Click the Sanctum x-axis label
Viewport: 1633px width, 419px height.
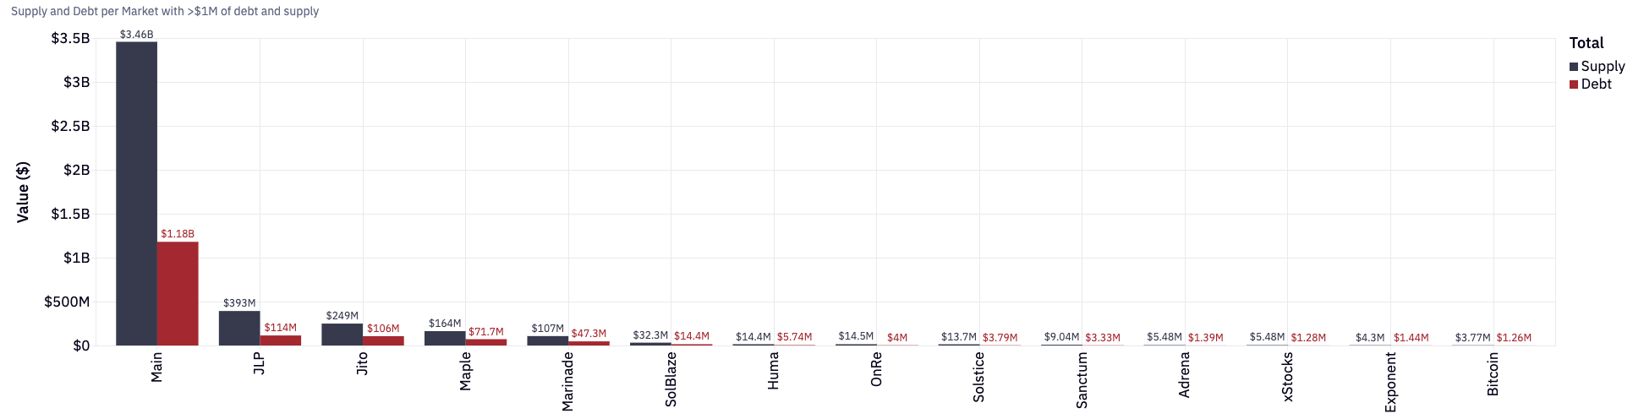click(x=1082, y=380)
